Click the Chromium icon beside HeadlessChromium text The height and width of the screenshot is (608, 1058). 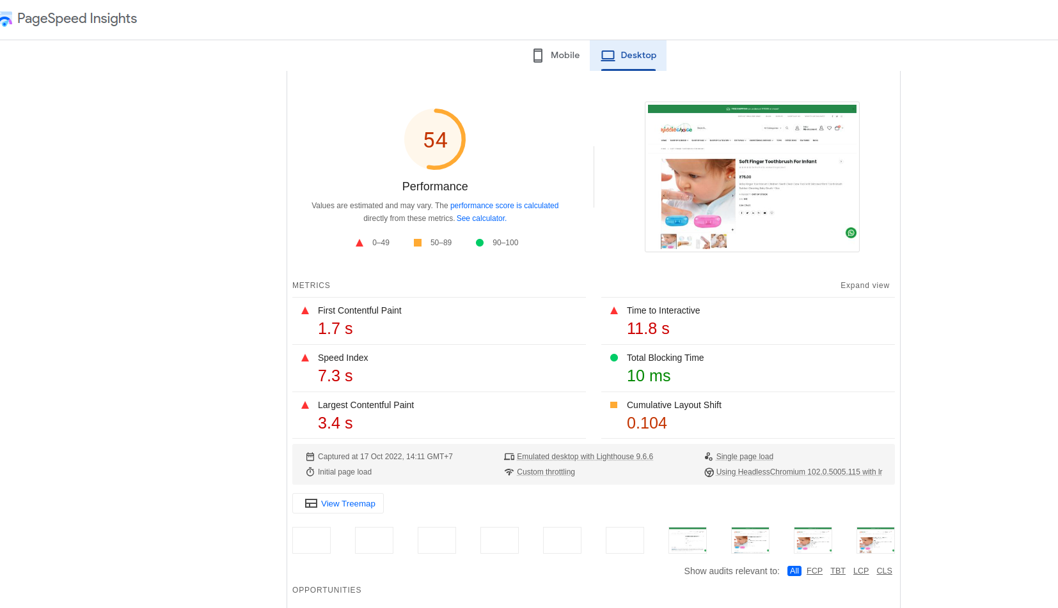tap(709, 473)
